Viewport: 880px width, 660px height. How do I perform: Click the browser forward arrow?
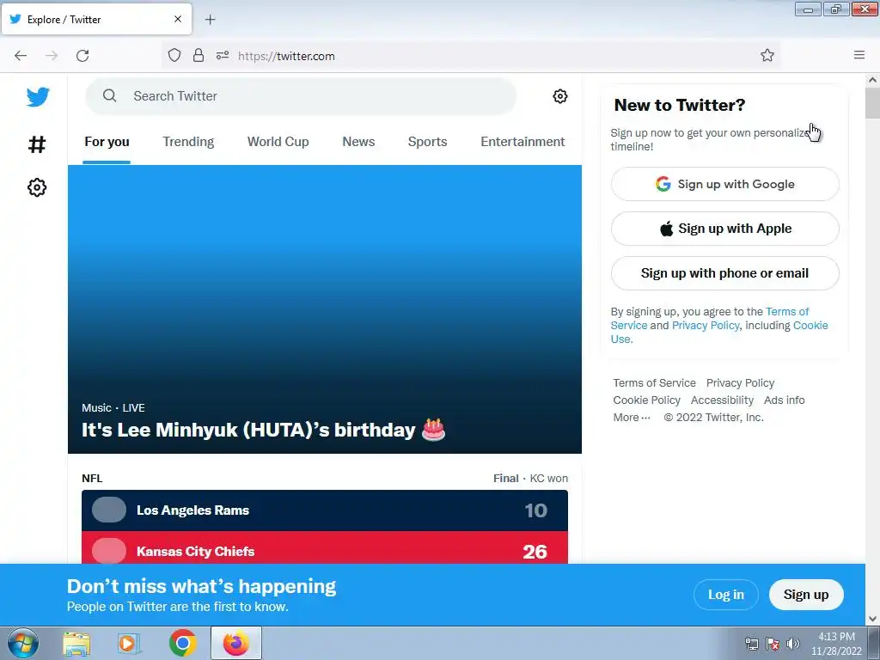[x=52, y=55]
